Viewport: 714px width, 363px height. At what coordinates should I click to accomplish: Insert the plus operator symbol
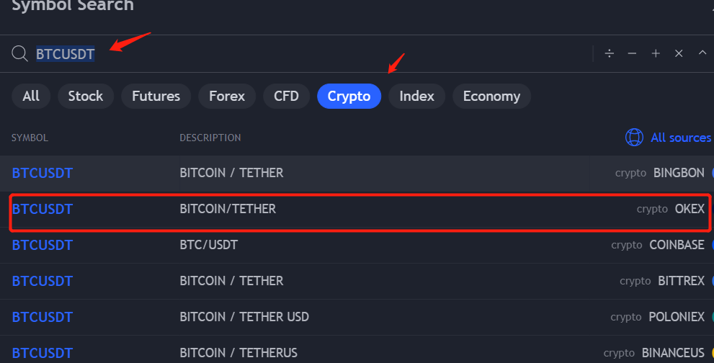[656, 54]
